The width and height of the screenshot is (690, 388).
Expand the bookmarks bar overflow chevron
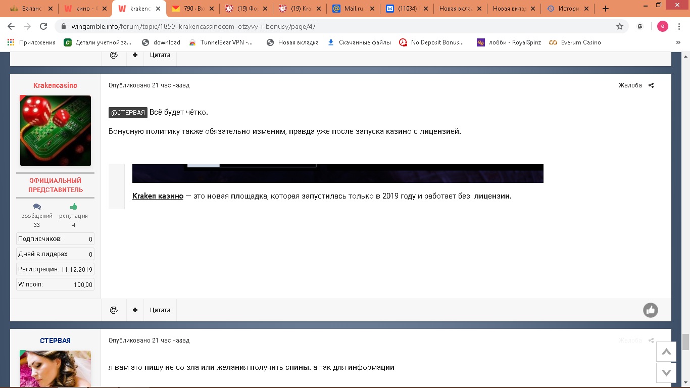(x=678, y=42)
